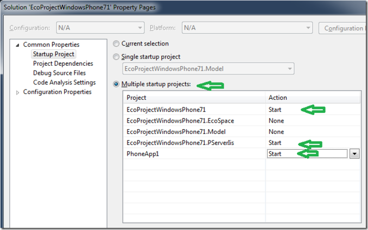368x230 pixels.
Task: Choose Single startup project option
Action: (116, 57)
